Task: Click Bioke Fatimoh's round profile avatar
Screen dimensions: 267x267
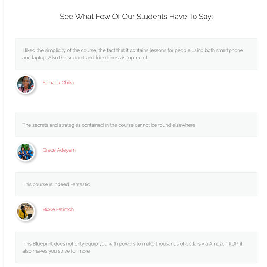Action: (x=25, y=211)
